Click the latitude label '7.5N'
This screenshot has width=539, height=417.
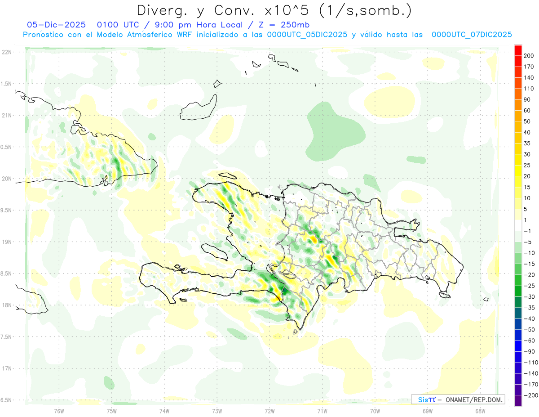tap(7, 336)
